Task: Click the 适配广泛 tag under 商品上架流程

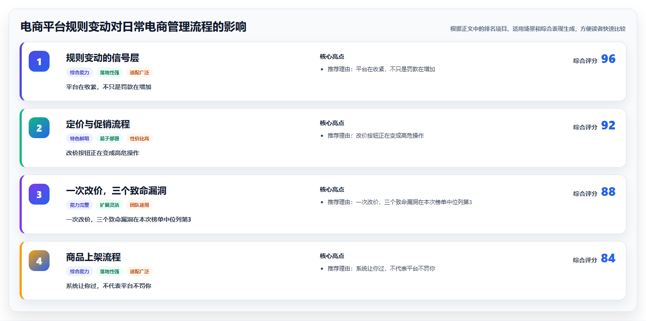Action: pyautogui.click(x=140, y=272)
